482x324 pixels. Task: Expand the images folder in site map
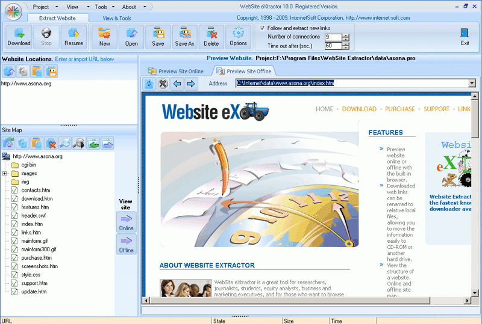(x=4, y=173)
